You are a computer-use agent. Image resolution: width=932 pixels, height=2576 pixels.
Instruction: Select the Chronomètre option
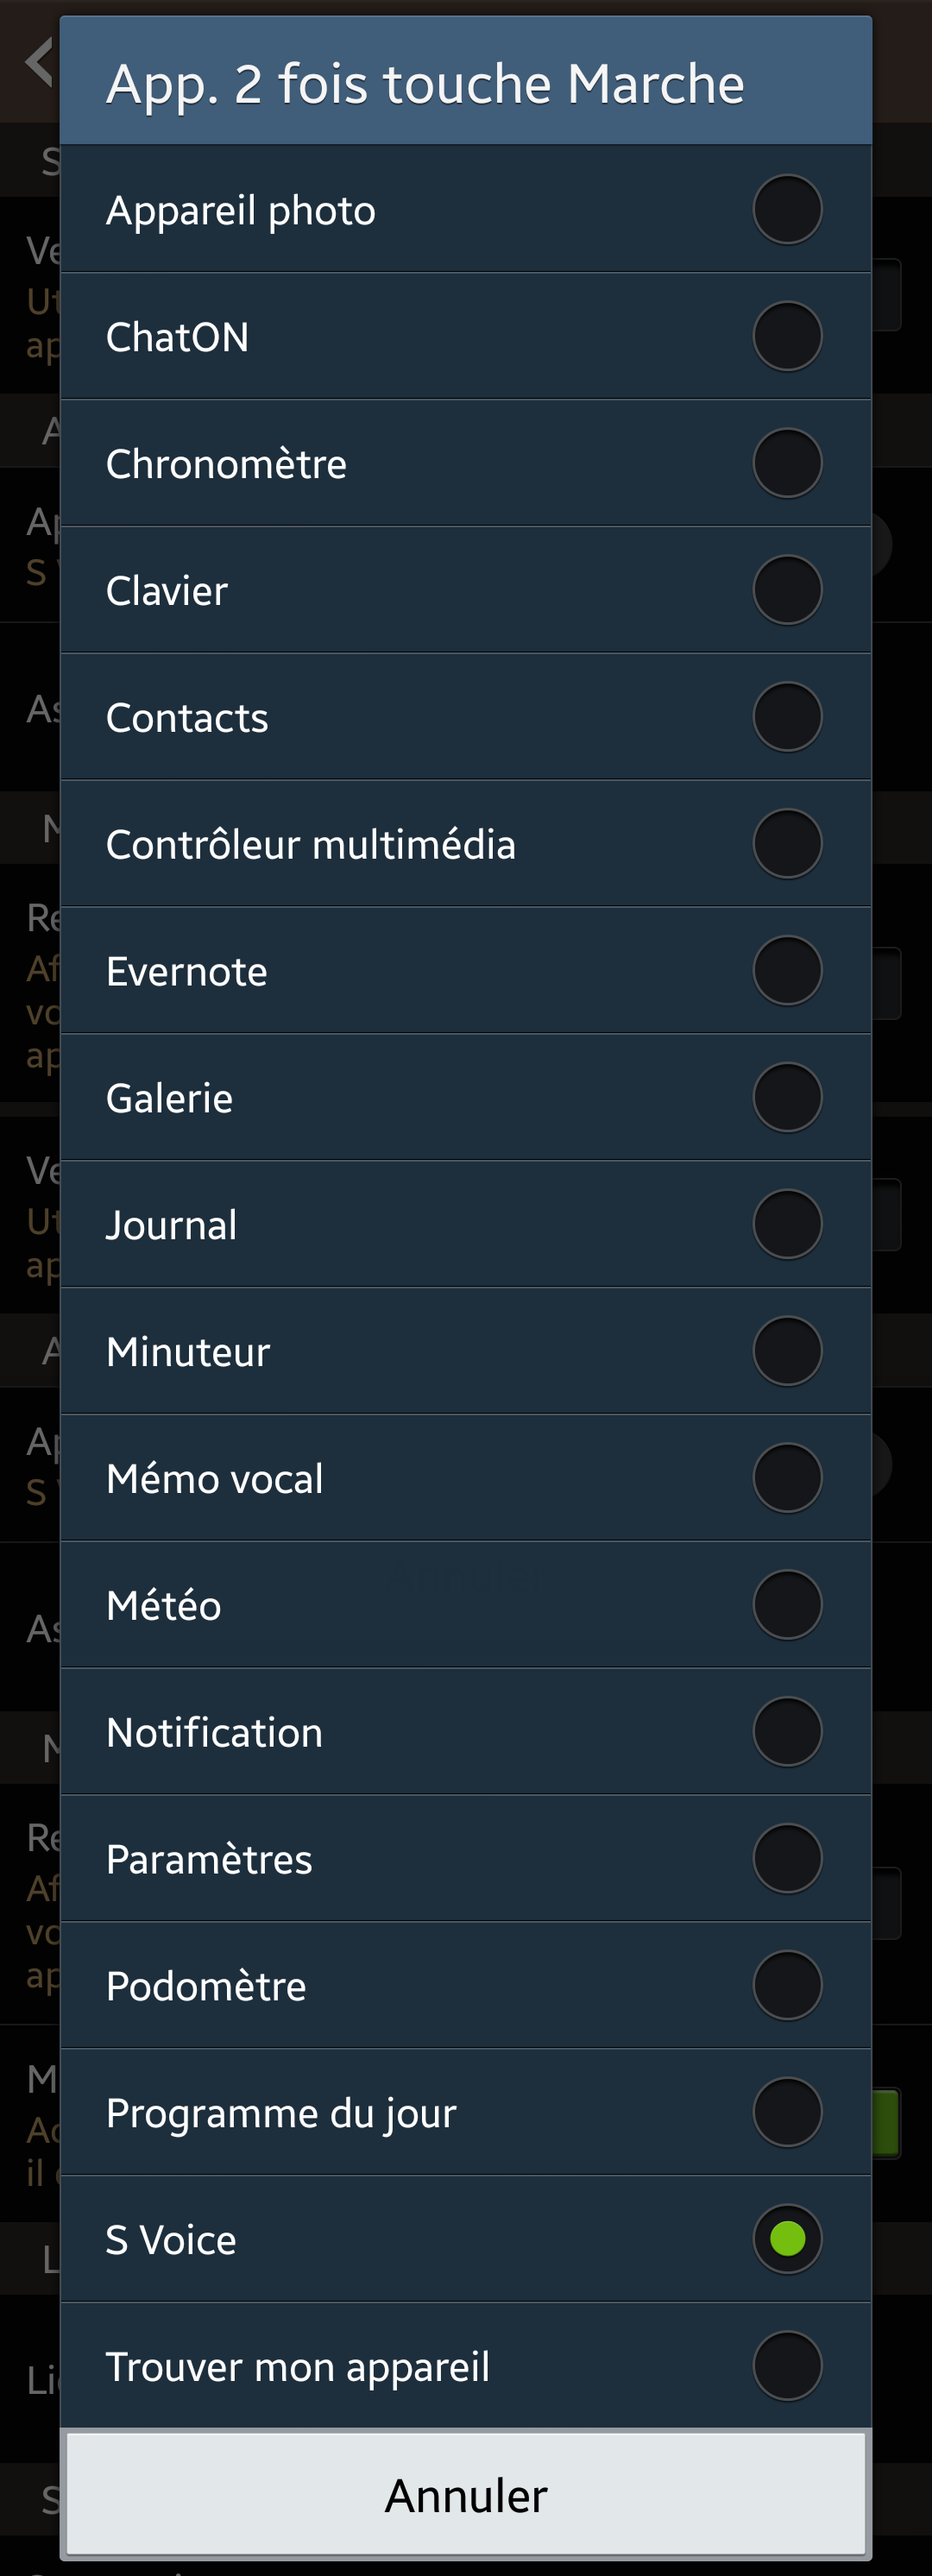pos(465,464)
